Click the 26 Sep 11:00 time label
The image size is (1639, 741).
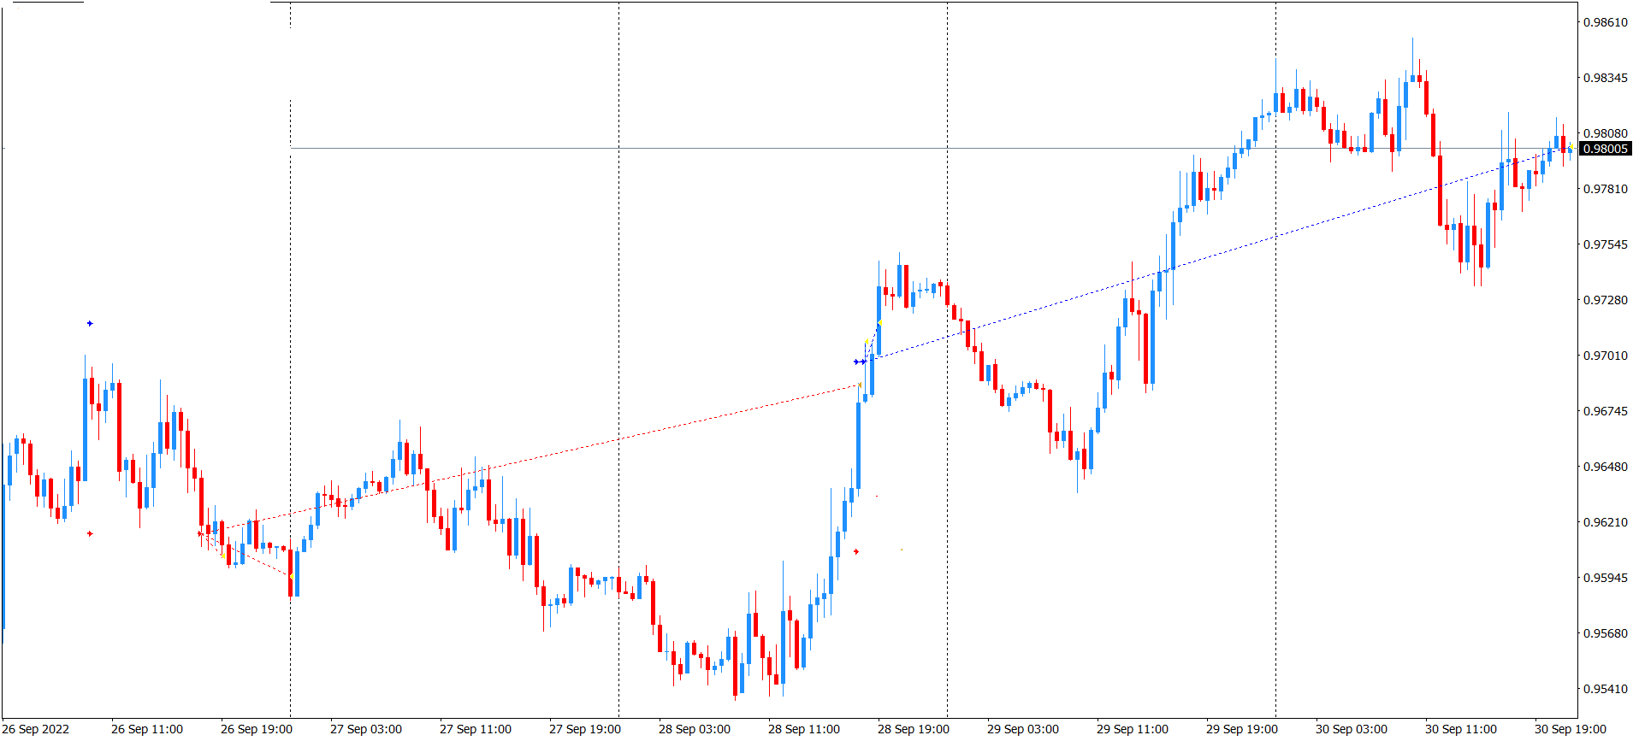tap(147, 729)
